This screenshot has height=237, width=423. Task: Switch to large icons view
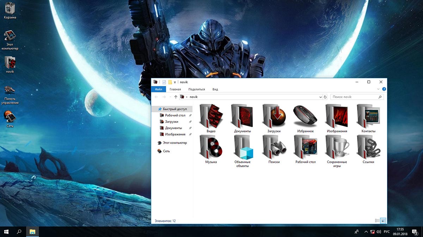[383, 220]
